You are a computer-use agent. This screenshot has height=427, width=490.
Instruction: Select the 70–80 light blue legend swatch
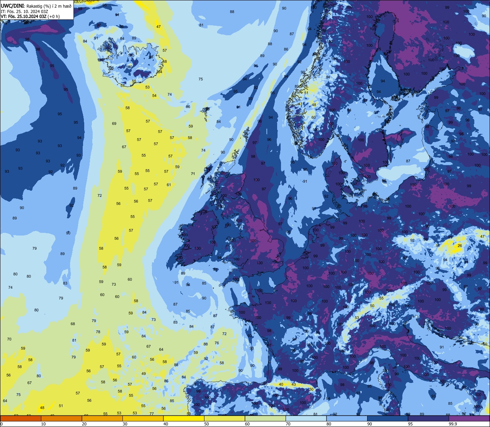(306, 418)
